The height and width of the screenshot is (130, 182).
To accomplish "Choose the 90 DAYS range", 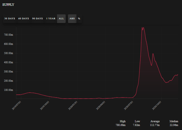I will 38,19.
